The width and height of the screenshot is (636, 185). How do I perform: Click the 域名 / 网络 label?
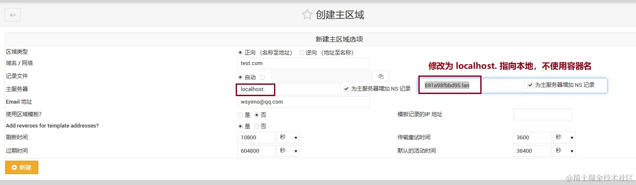19,63
